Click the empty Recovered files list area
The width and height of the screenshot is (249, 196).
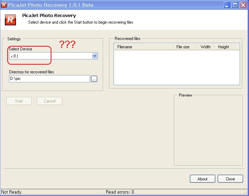coord(176,68)
